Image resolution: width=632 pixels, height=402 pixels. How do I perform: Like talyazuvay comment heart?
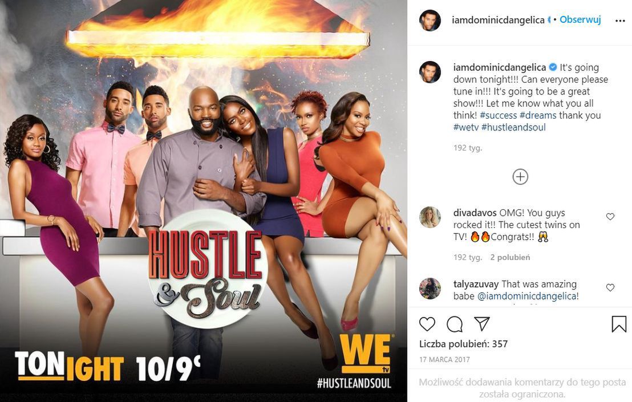(610, 287)
